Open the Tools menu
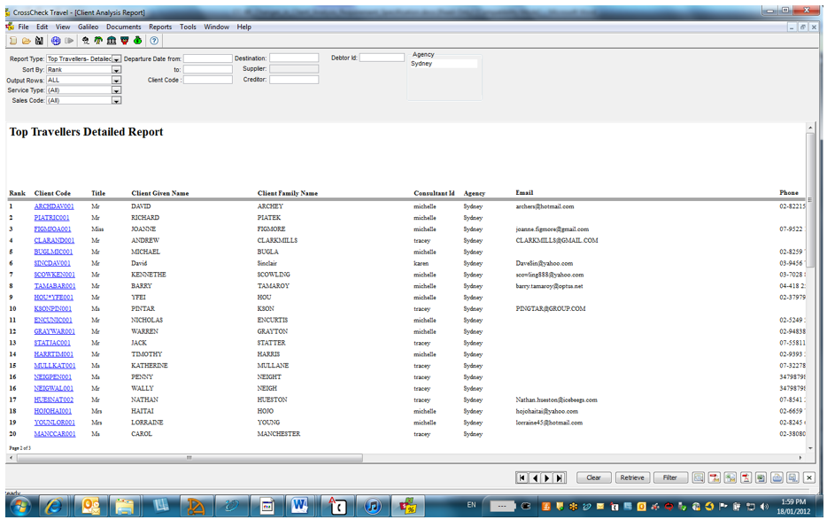The image size is (827, 520). click(187, 27)
